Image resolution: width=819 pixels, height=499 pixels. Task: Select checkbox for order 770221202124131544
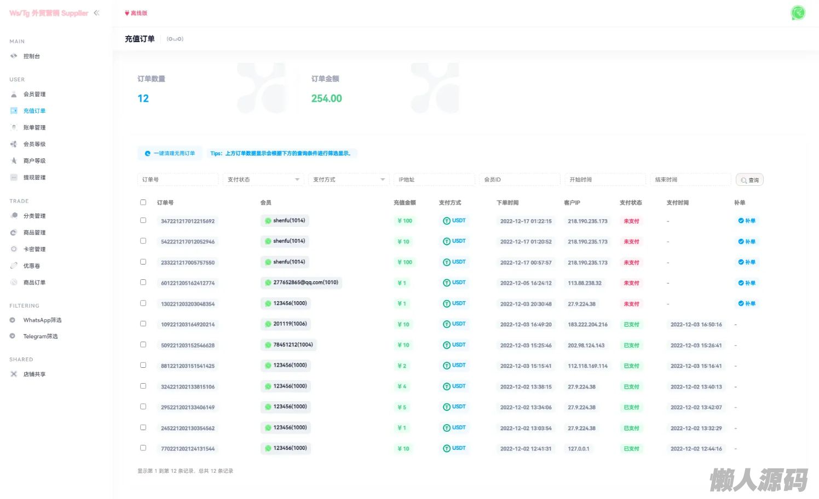click(x=143, y=448)
